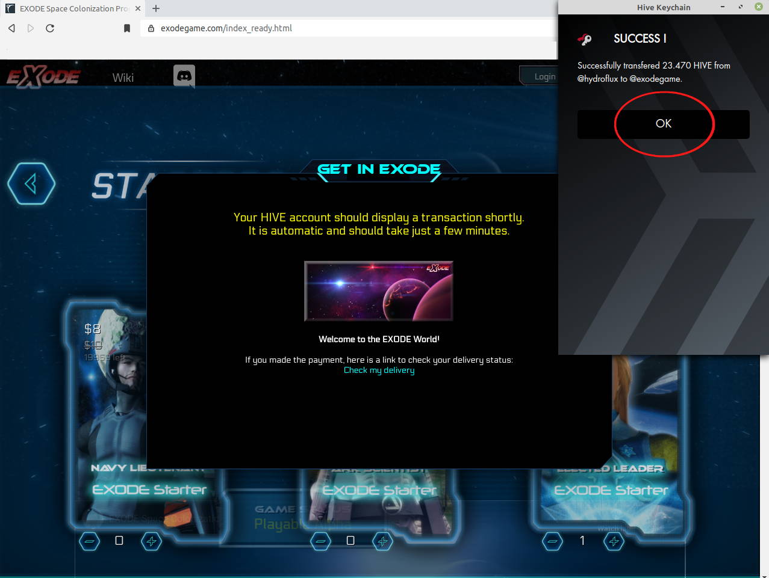
Task: Click the Hive Keychain window title
Action: pyautogui.click(x=664, y=7)
